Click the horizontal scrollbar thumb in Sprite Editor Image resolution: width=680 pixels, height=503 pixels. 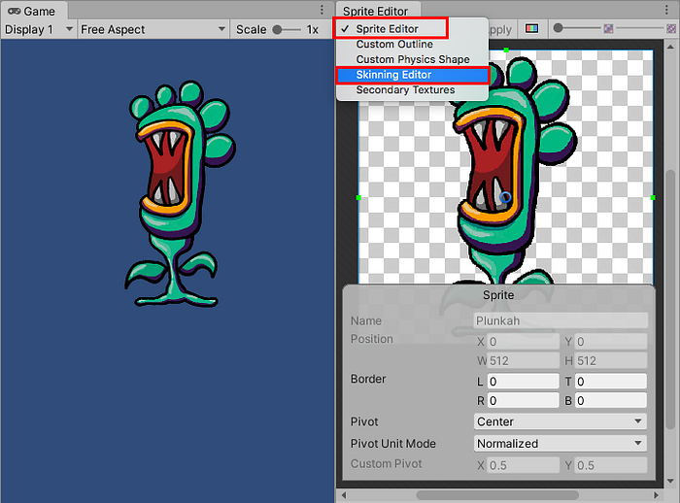497,495
